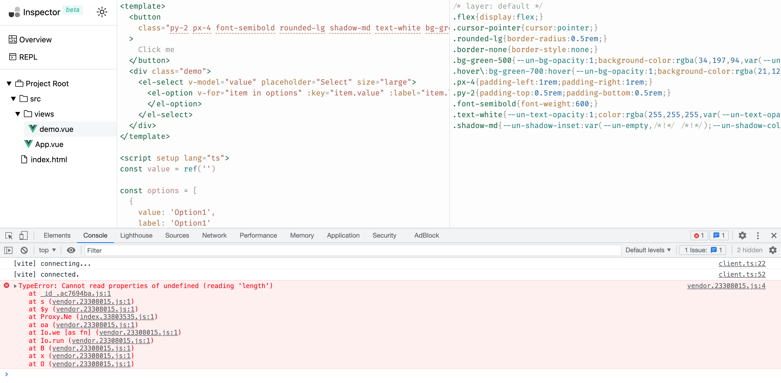Open the client.ts:22 source link
Screen dimensions: 781x383
(742, 263)
